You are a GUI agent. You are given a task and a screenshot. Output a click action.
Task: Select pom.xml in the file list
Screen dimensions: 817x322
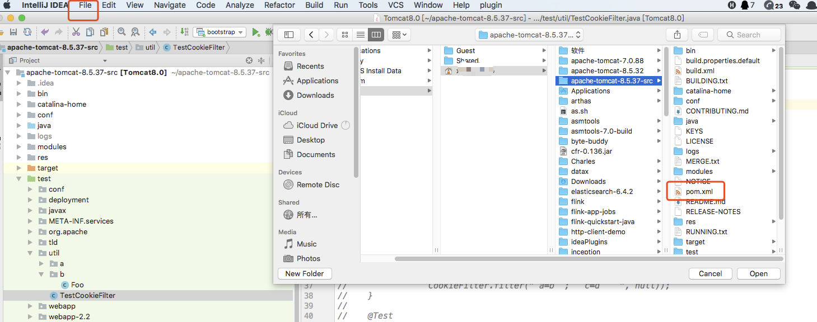(699, 192)
